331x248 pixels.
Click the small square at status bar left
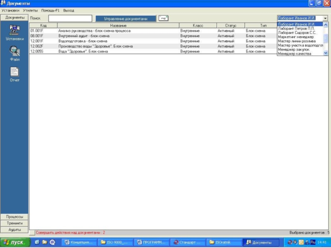32,233
